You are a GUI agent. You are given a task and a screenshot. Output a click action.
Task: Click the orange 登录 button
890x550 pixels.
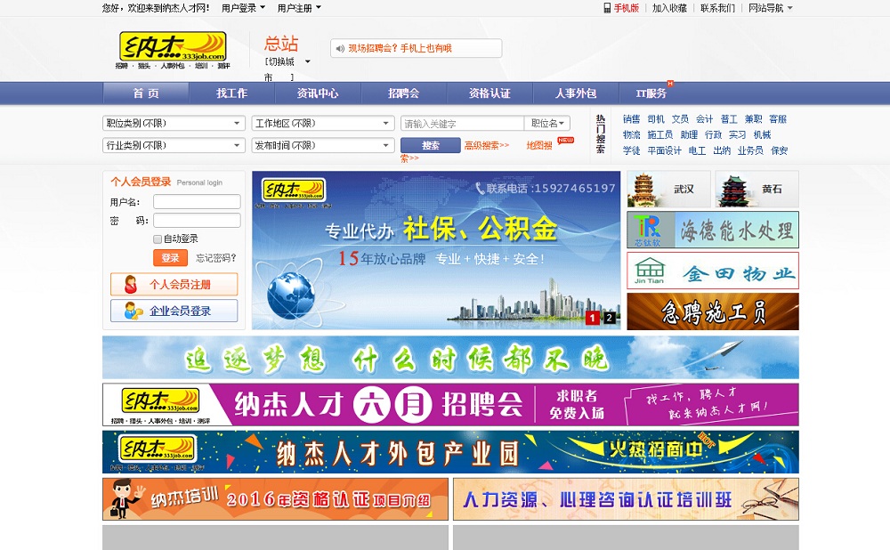point(170,258)
